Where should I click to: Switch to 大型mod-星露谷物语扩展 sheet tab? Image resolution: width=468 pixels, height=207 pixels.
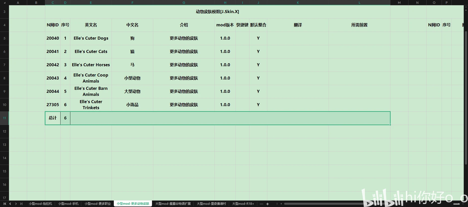coord(173,204)
